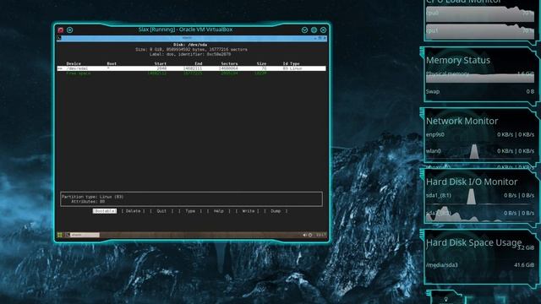
Task: Click the red VirtualBox app icon in title bar
Action: pyautogui.click(x=61, y=30)
